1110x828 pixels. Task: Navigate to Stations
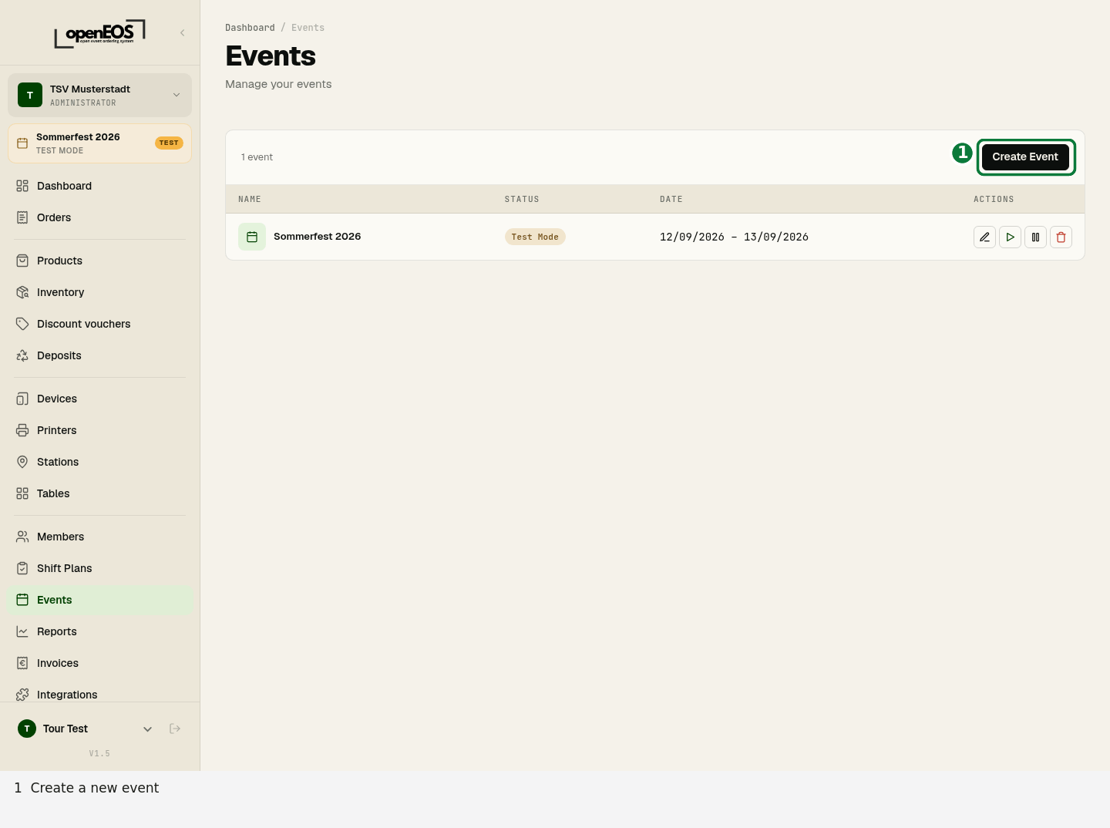pos(99,462)
